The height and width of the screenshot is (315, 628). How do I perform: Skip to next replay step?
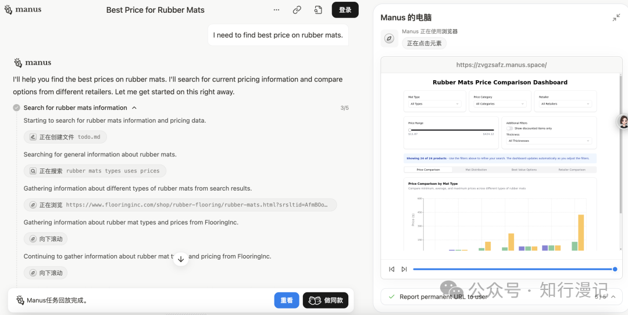point(404,269)
